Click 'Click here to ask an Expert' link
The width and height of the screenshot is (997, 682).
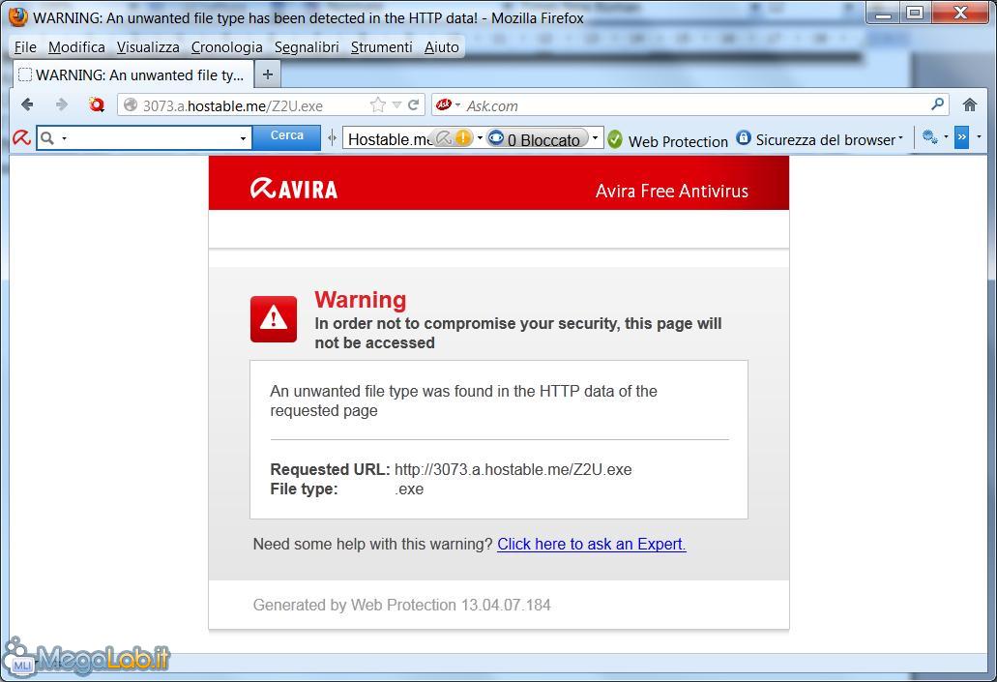point(591,544)
